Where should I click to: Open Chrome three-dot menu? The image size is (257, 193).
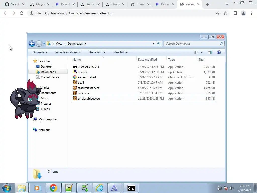click(251, 13)
